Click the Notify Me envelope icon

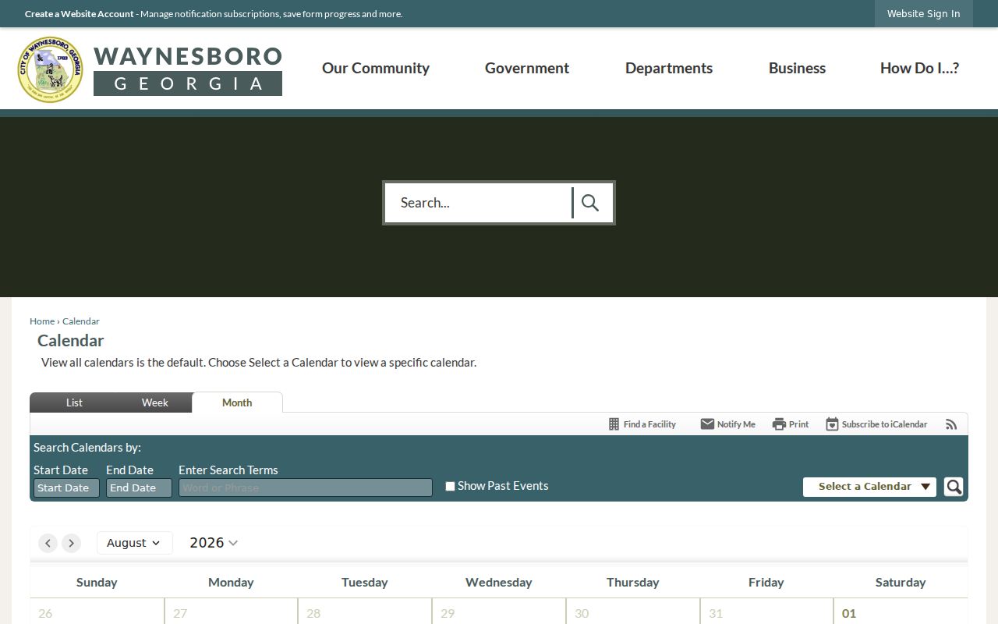(707, 424)
